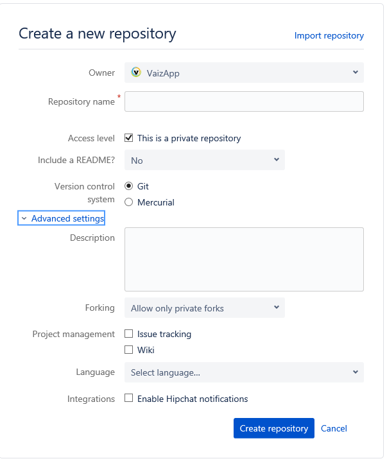This screenshot has height=461, width=387.
Task: Enable the Wiki checkbox
Action: tap(129, 350)
